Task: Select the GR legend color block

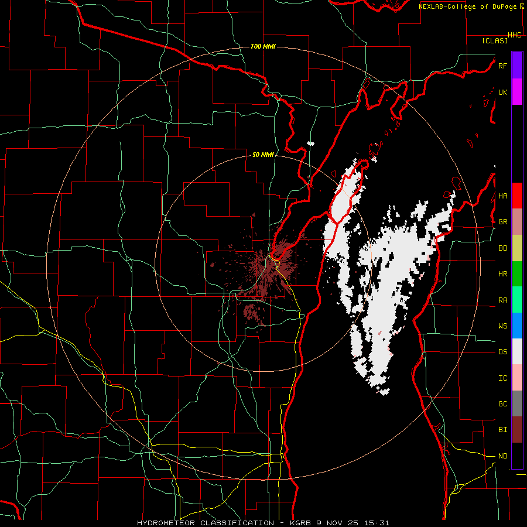Action: click(517, 222)
